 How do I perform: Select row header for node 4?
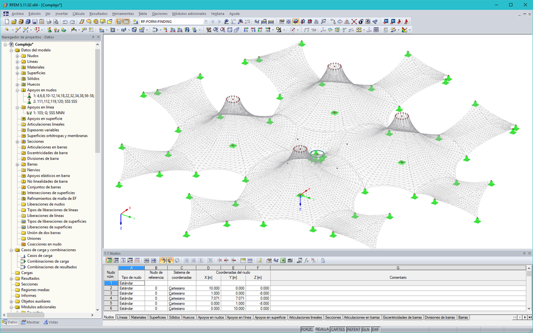(x=111, y=298)
